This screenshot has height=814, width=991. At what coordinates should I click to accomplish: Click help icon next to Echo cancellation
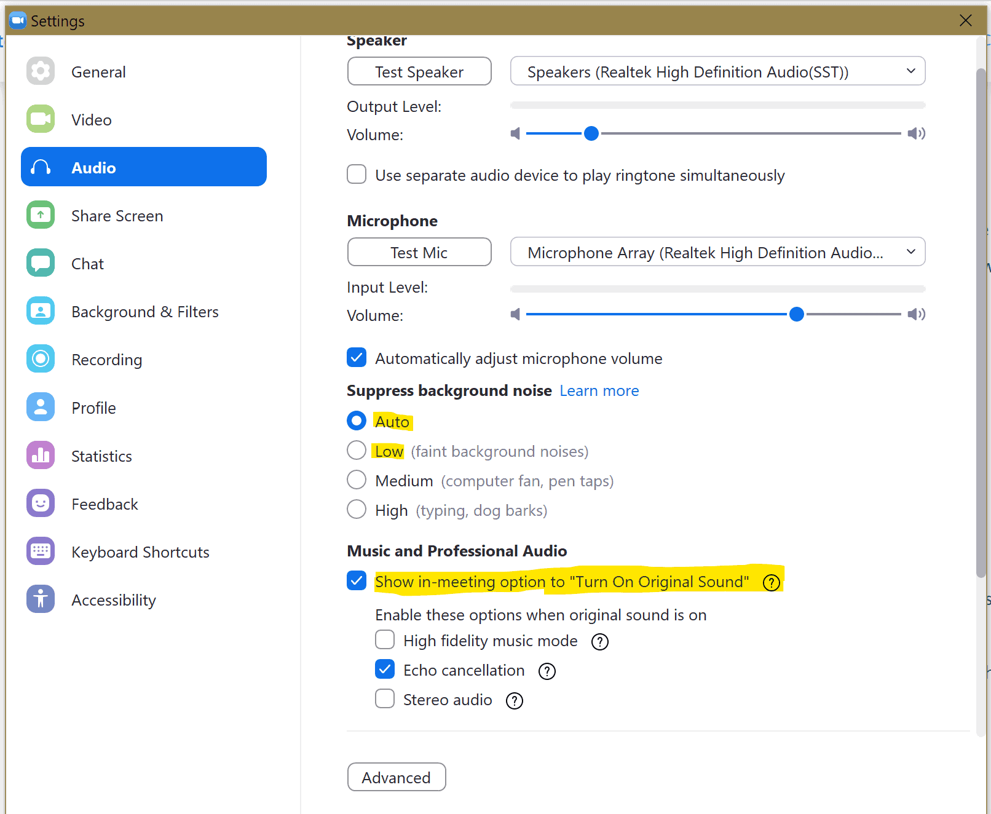547,671
